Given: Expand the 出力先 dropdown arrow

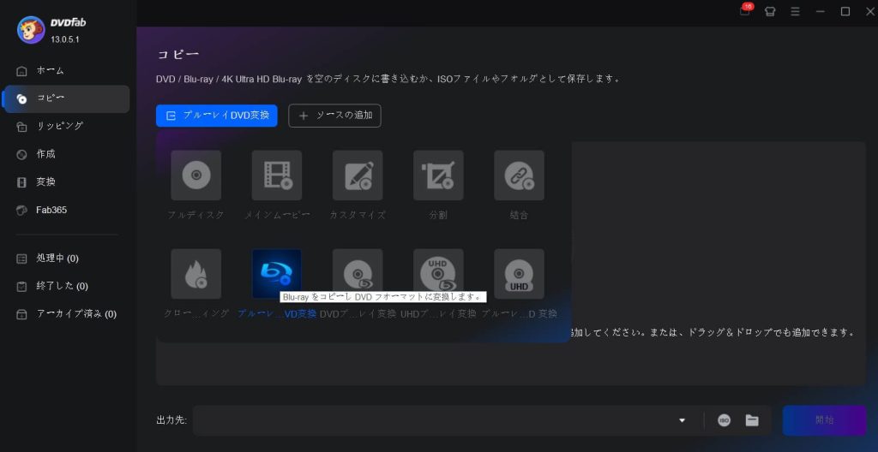Looking at the screenshot, I should tap(682, 420).
